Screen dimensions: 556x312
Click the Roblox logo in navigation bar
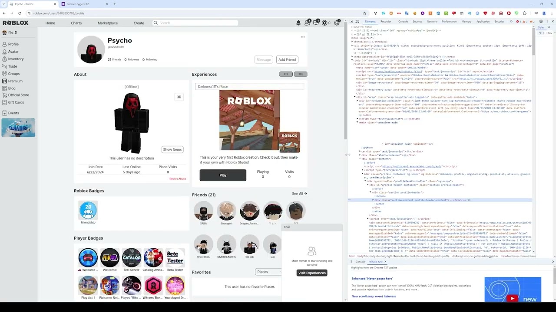click(15, 23)
